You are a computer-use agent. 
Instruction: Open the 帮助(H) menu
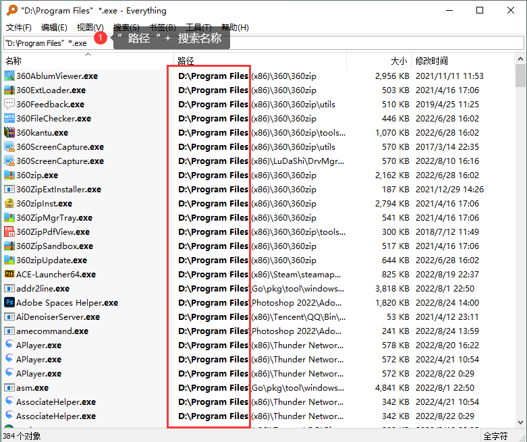[235, 28]
